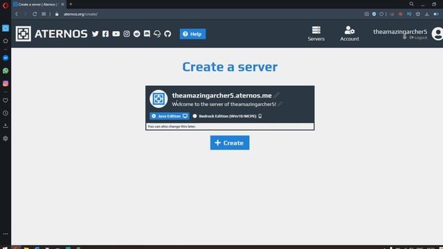This screenshot has height=249, width=443.
Task: Open the Speed Dial grid icon
Action: point(44,14)
